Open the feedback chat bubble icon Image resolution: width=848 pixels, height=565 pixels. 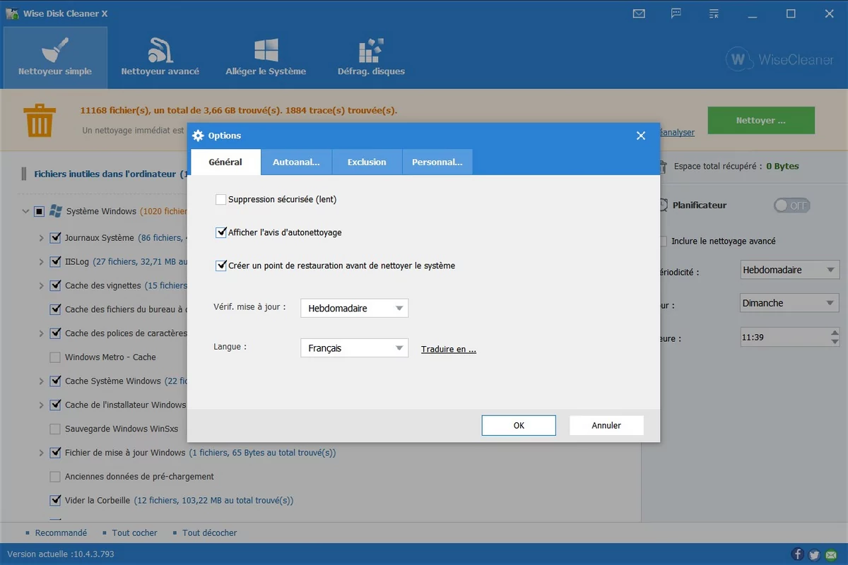(676, 13)
